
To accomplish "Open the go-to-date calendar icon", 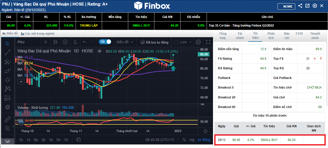I will (x=78, y=140).
